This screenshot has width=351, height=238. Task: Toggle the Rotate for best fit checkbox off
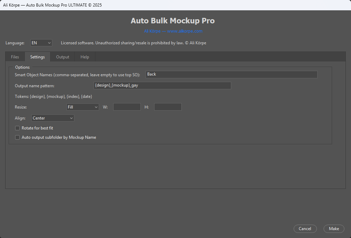17,128
